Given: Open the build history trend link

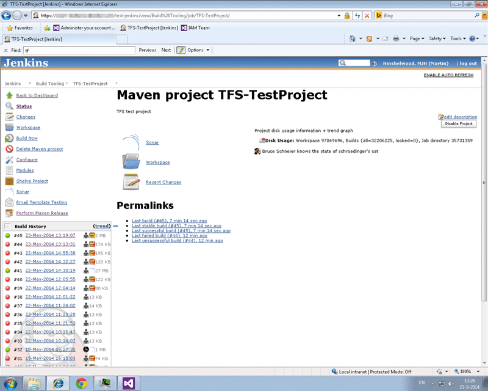Looking at the screenshot, I should pyautogui.click(x=102, y=226).
